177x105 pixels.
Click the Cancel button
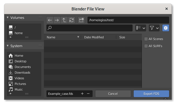coord(113,94)
